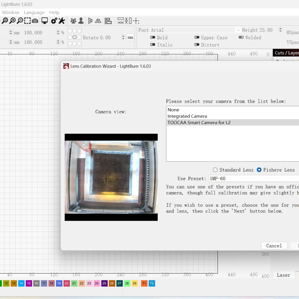Select None in the camera list
Viewport: 299px width, 299px height.
232,110
